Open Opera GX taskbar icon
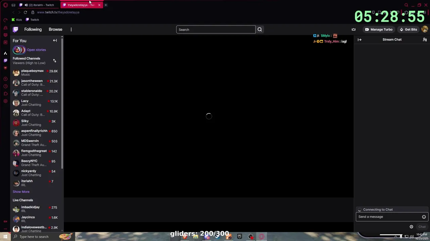Screen dimensions: 430x241 (262, 237)
